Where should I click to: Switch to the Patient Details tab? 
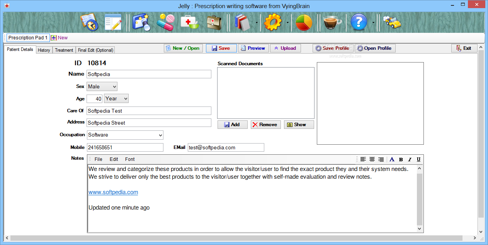click(20, 49)
